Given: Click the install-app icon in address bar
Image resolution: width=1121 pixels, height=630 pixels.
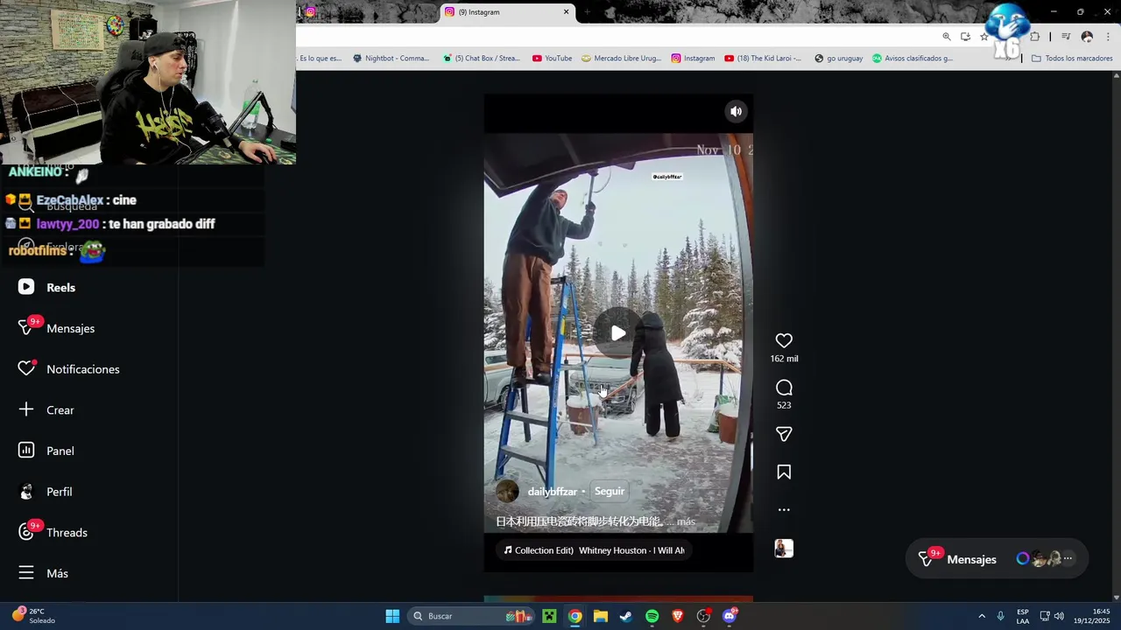Looking at the screenshot, I should tap(965, 37).
